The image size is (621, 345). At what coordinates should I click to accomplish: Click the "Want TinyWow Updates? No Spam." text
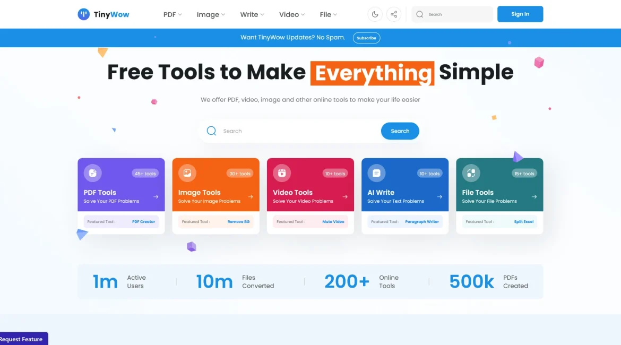point(292,38)
